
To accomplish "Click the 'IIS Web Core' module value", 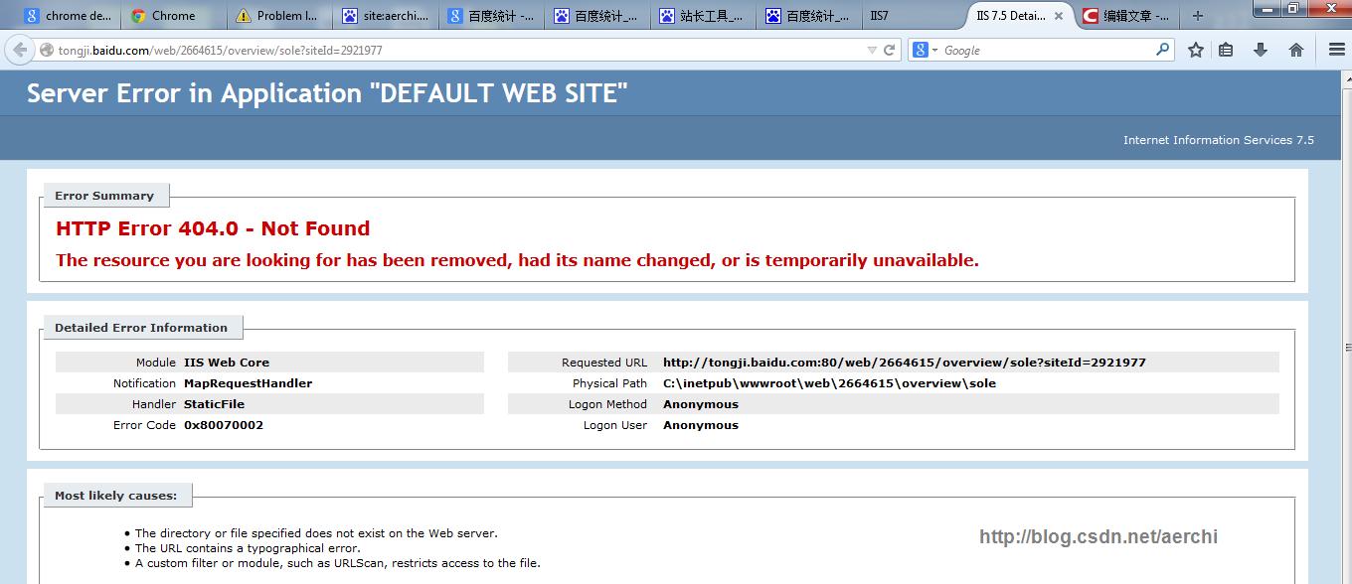I will tap(227, 363).
